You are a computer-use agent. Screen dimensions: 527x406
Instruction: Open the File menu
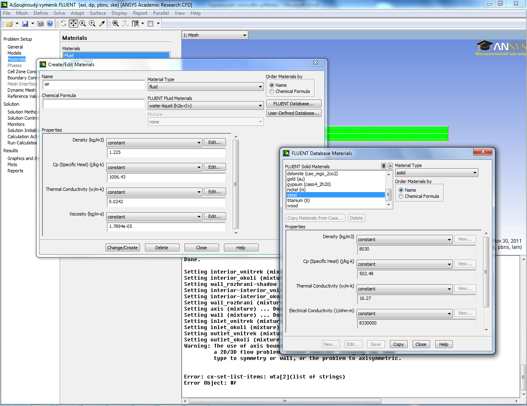tap(7, 13)
